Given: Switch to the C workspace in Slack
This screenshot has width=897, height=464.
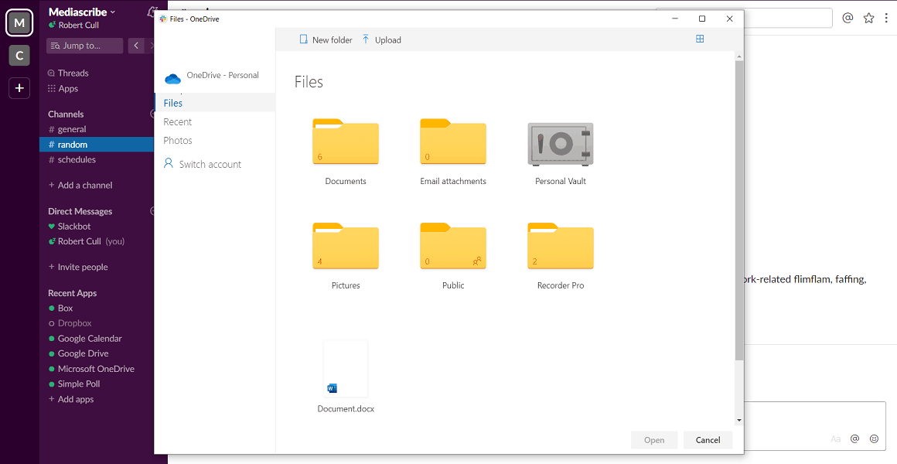Looking at the screenshot, I should (x=19, y=56).
